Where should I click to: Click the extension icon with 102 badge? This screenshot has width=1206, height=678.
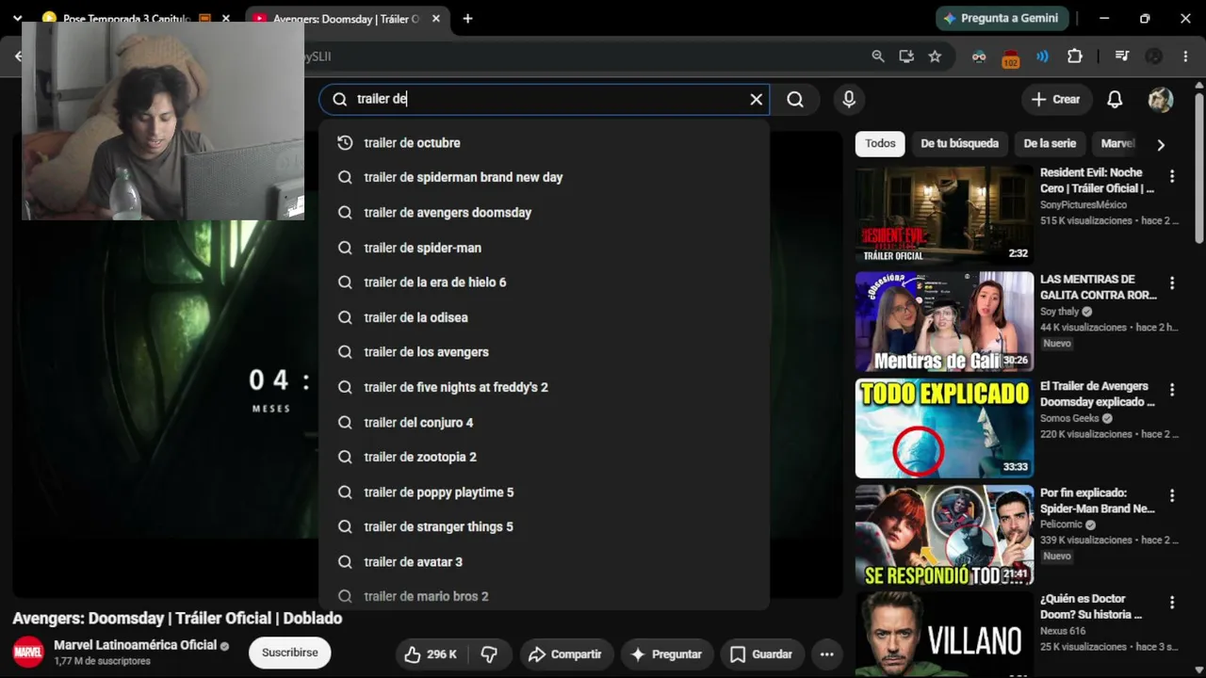1011,58
